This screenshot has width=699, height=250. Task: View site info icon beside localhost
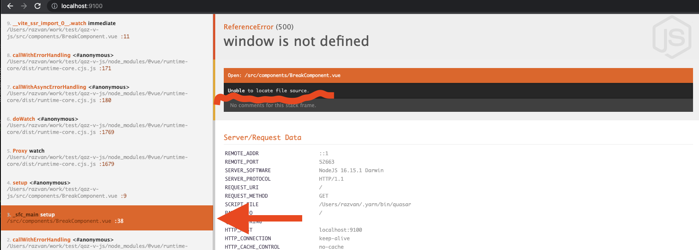(x=55, y=6)
